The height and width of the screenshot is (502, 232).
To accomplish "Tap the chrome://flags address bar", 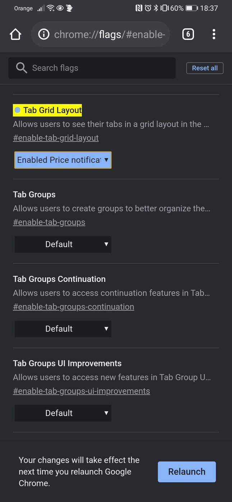I will tap(109, 34).
